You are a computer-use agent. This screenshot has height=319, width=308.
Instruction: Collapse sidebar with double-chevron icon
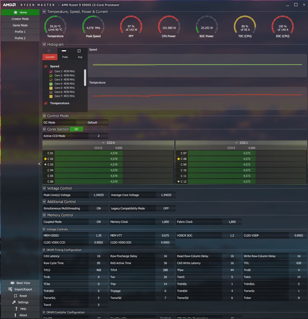(39, 164)
